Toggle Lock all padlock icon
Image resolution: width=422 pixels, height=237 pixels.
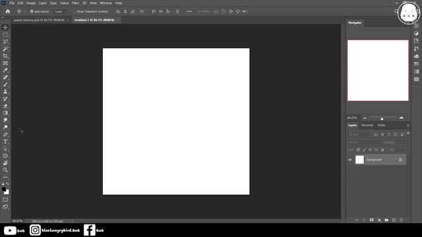tap(382, 150)
